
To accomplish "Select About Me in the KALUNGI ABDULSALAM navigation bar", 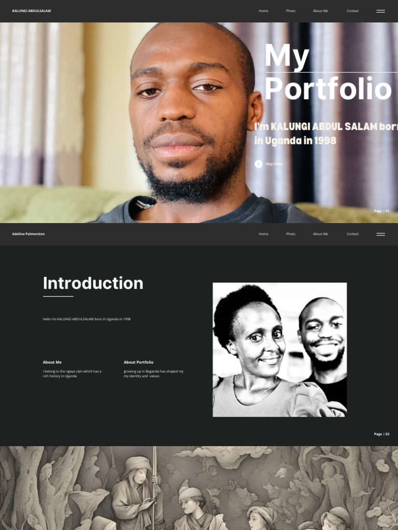I will pos(320,11).
